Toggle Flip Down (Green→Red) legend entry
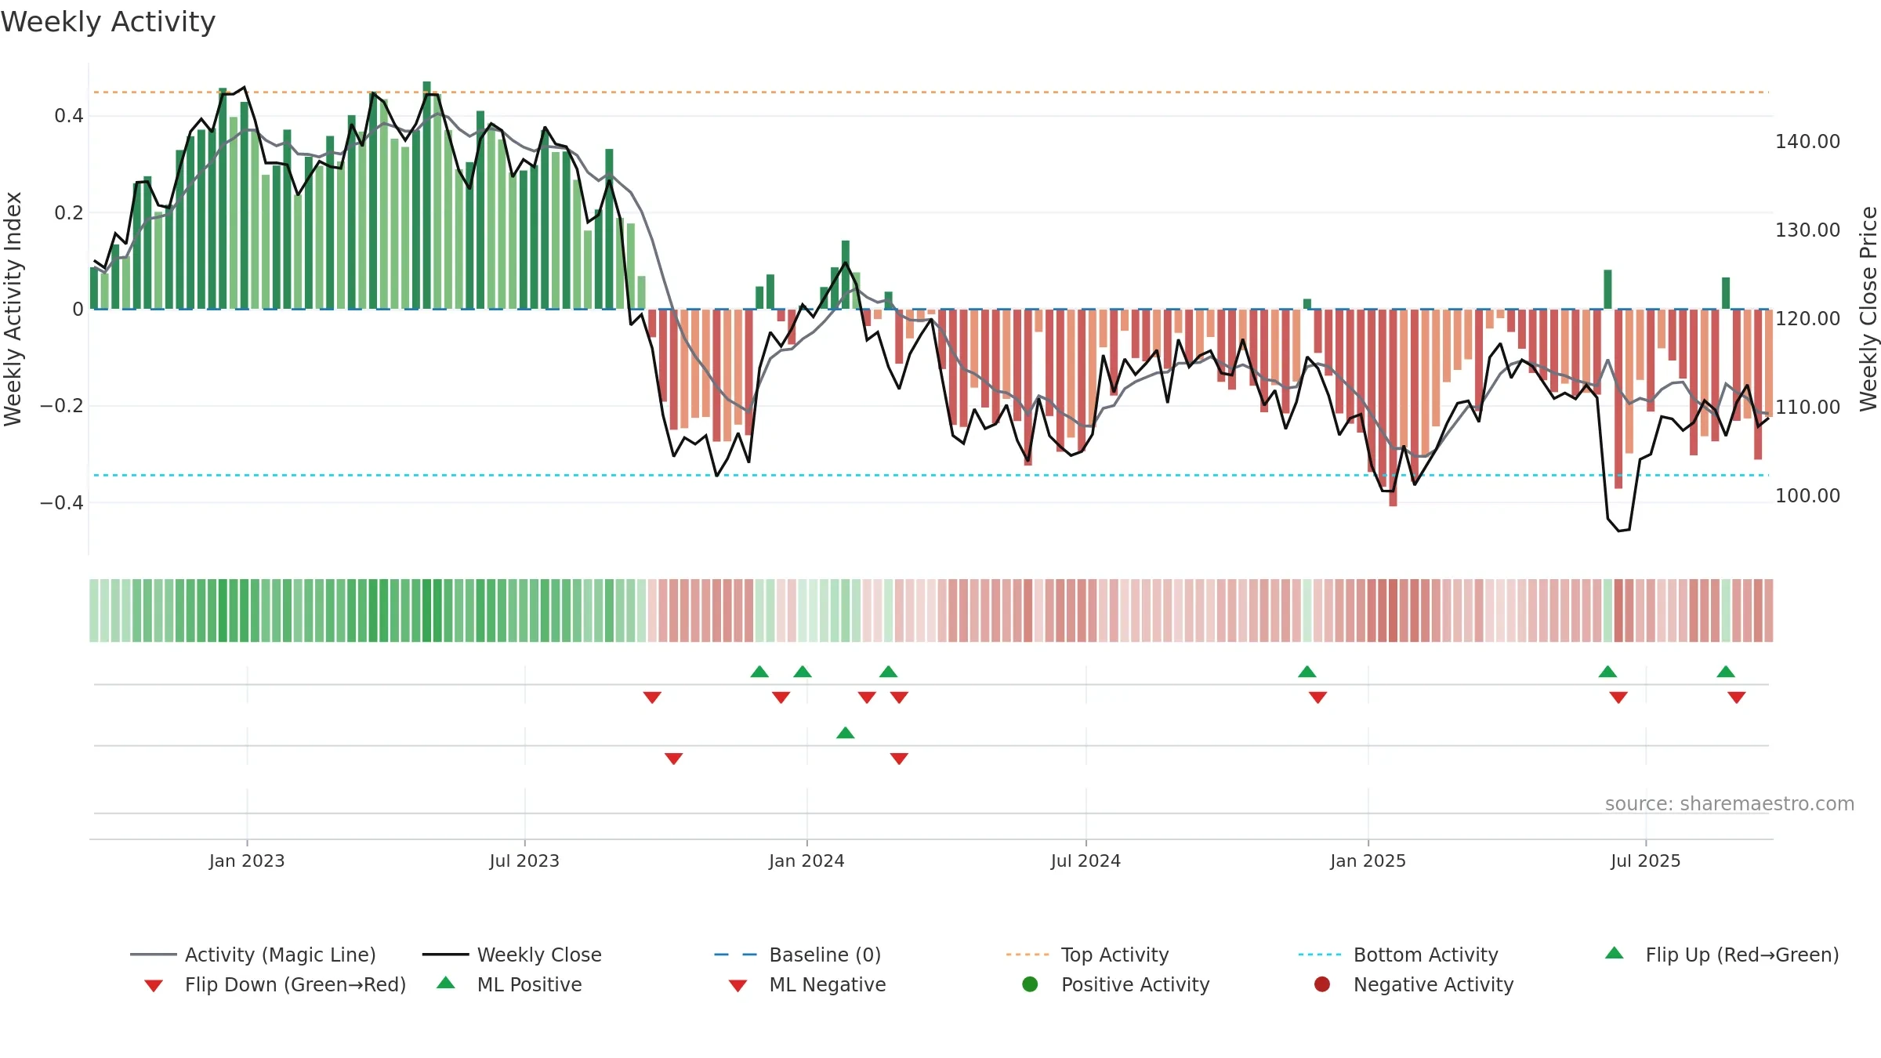The image size is (1881, 1058). [275, 984]
